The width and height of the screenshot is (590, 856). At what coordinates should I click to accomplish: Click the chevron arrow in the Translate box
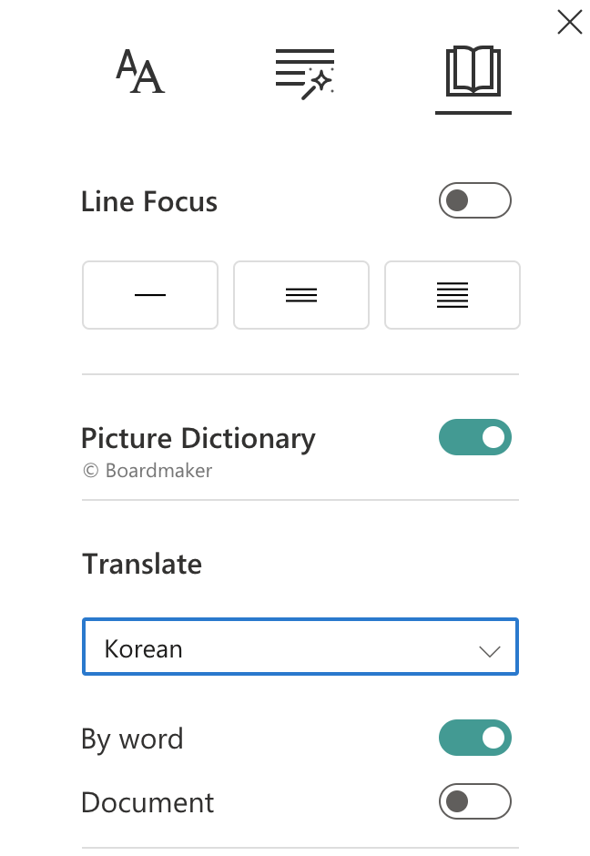click(x=490, y=650)
